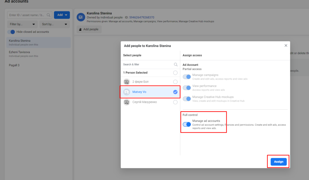Click the avatar icon beside Matvey Vo
309x180 pixels.
127,92
